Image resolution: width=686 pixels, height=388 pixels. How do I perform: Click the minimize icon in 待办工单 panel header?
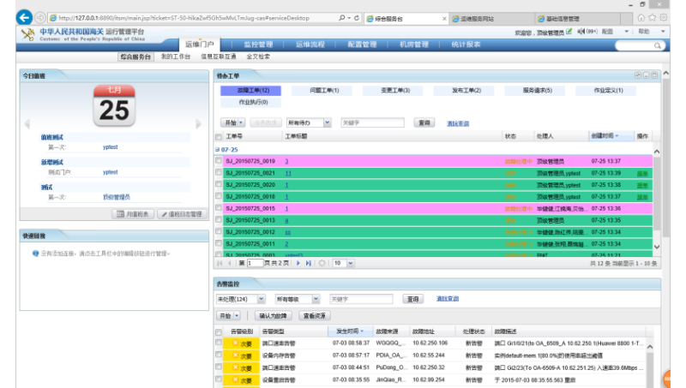pos(647,75)
